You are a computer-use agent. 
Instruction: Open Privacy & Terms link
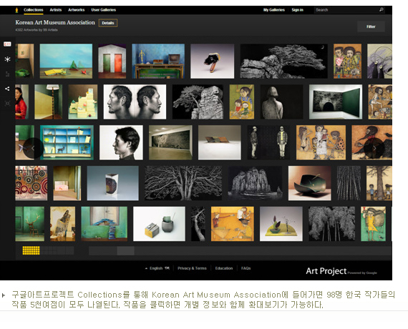tap(192, 268)
